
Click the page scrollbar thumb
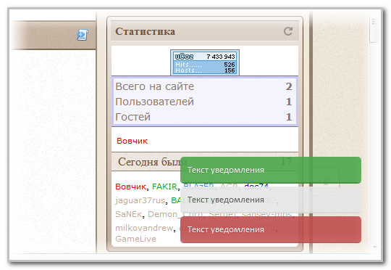(x=374, y=28)
